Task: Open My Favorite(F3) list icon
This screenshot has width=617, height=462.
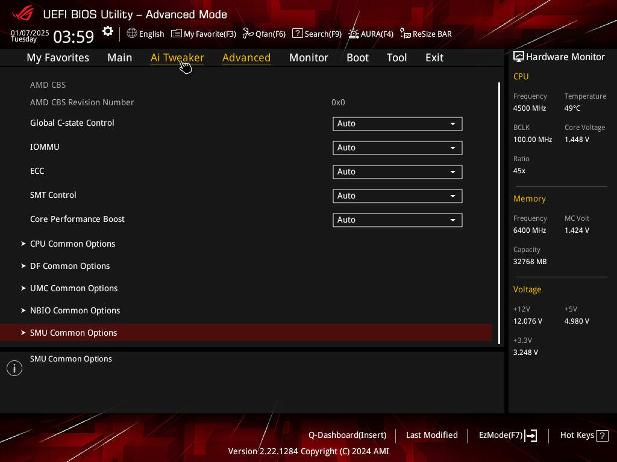Action: tap(177, 34)
